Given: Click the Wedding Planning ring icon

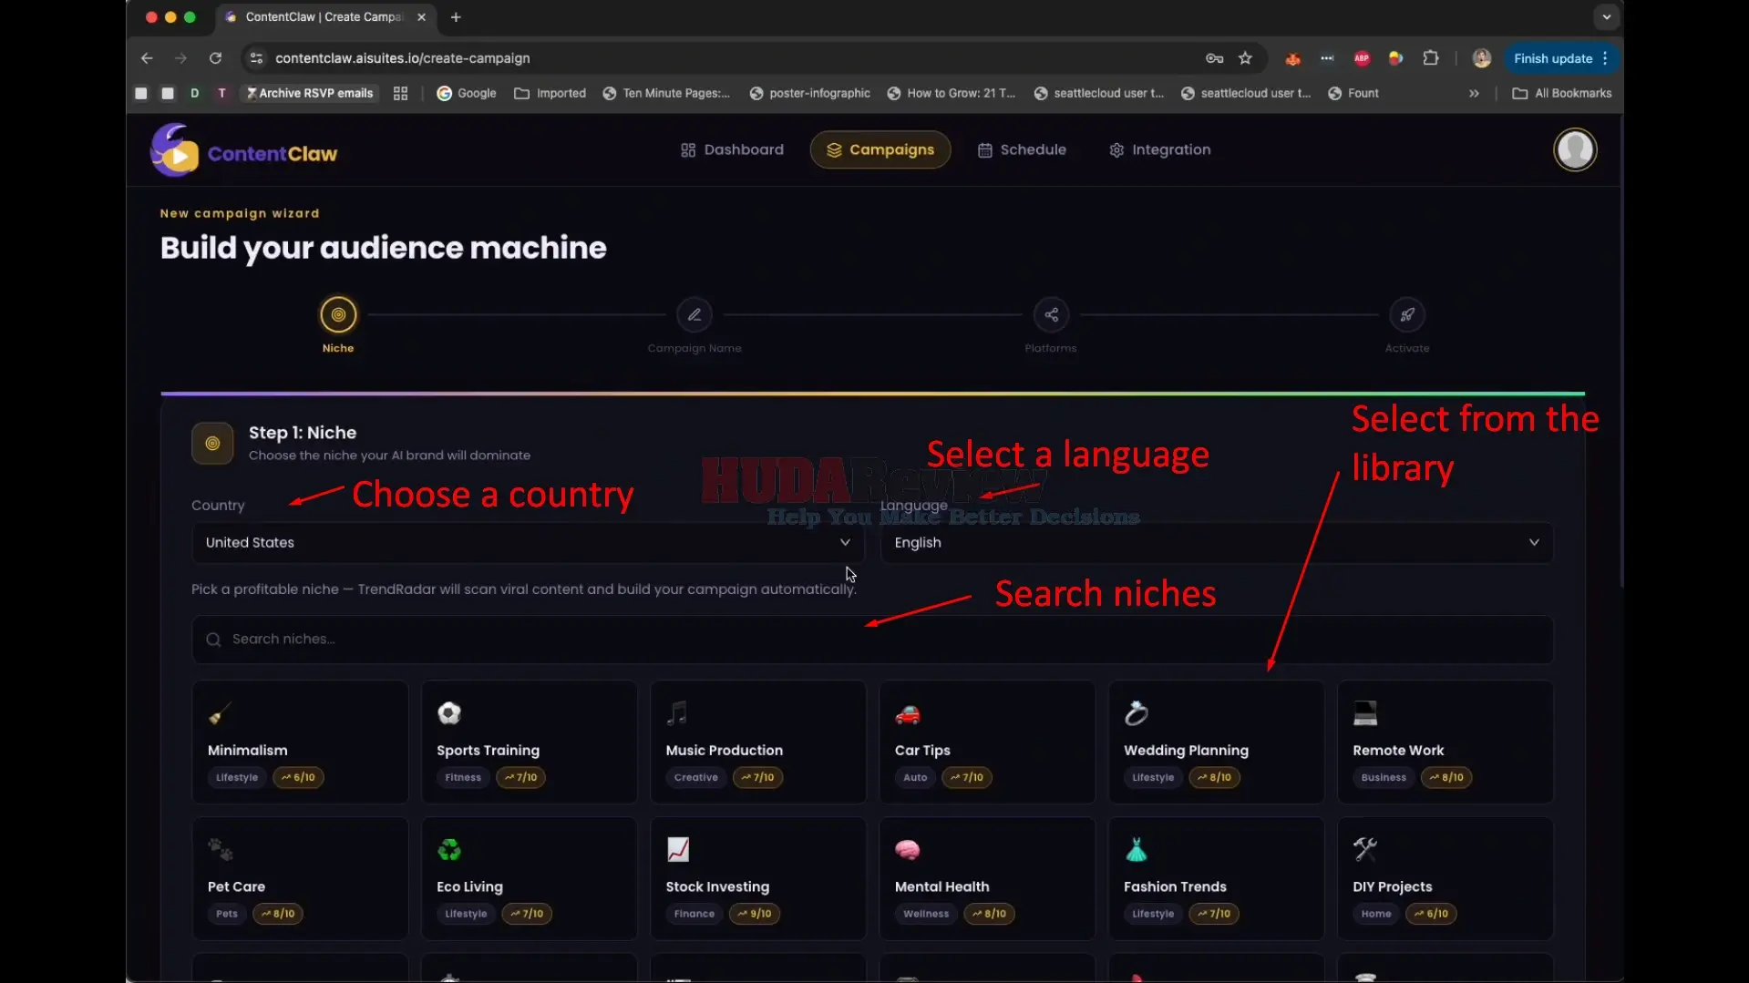Looking at the screenshot, I should point(1137,712).
